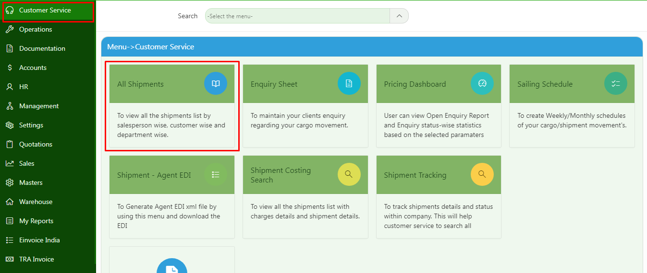Go to the Warehouse menu
The height and width of the screenshot is (273, 647).
(48, 202)
